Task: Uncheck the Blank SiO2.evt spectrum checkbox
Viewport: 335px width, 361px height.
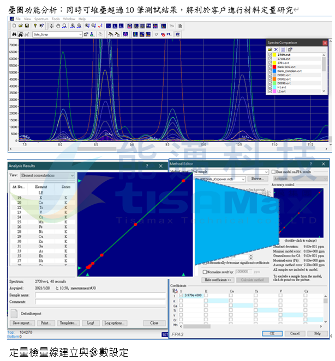Action: [270, 67]
